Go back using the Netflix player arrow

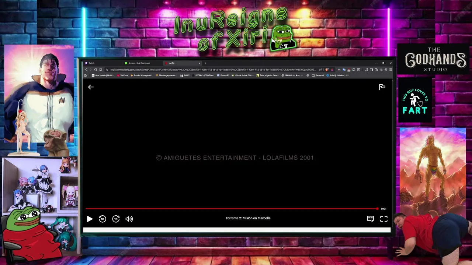click(91, 87)
